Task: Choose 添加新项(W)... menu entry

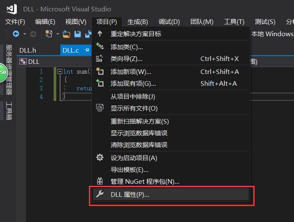Action: pos(171,71)
